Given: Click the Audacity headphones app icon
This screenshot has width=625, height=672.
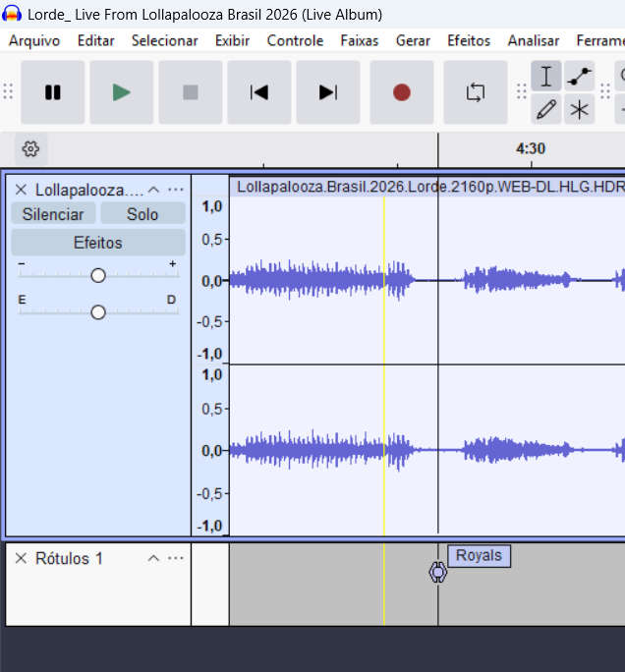Looking at the screenshot, I should [12, 14].
